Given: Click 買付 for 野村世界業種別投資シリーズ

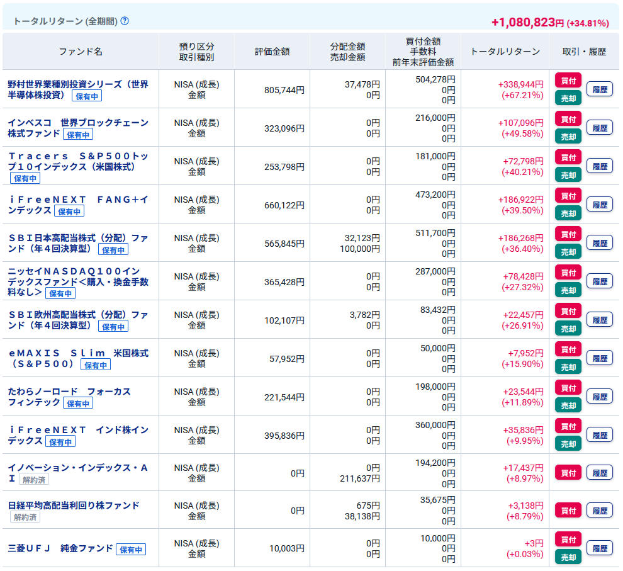Looking at the screenshot, I should click(568, 81).
